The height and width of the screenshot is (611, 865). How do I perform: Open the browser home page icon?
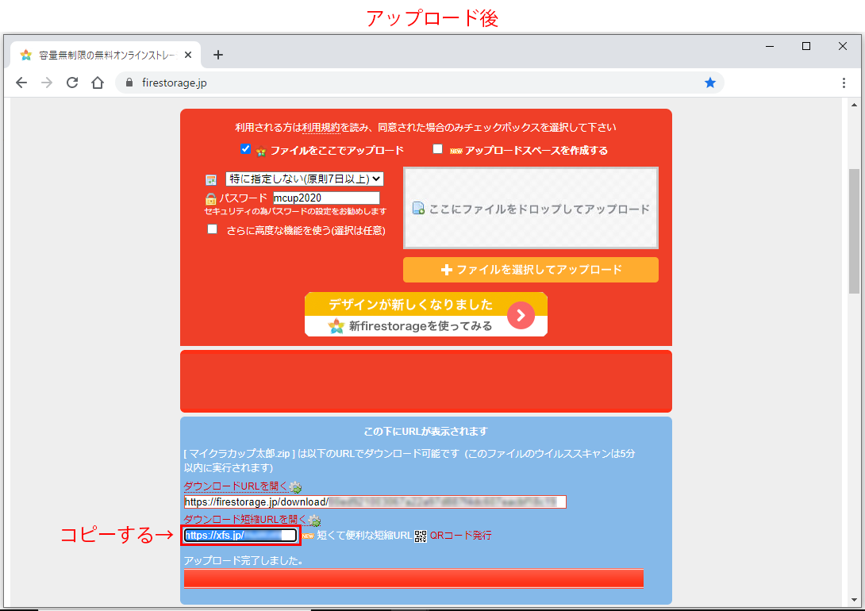[98, 83]
